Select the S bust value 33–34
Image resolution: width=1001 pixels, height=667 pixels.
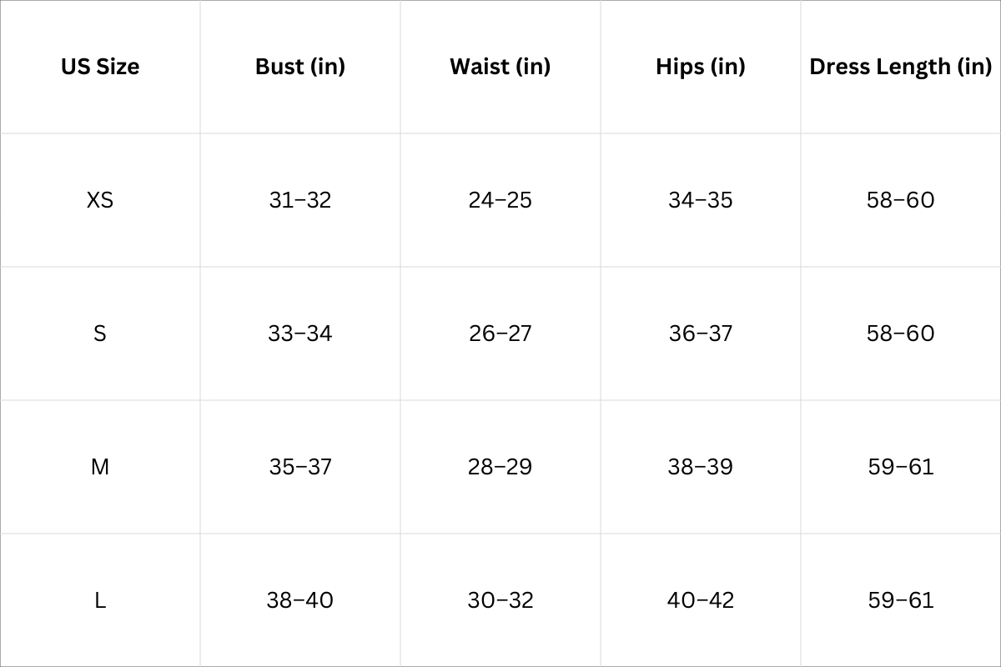300,333
